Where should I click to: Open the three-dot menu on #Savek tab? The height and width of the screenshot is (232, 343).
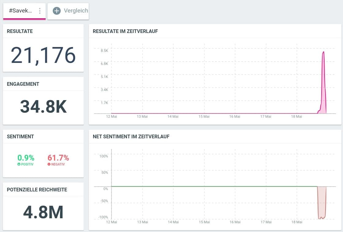[x=40, y=11]
